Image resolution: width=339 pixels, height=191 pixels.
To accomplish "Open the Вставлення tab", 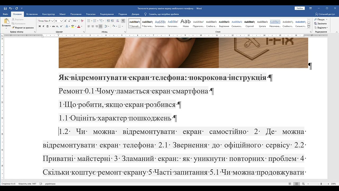I will click(32, 14).
